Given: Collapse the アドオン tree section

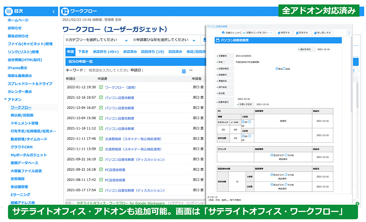Looking at the screenshot, I should pos(5,99).
